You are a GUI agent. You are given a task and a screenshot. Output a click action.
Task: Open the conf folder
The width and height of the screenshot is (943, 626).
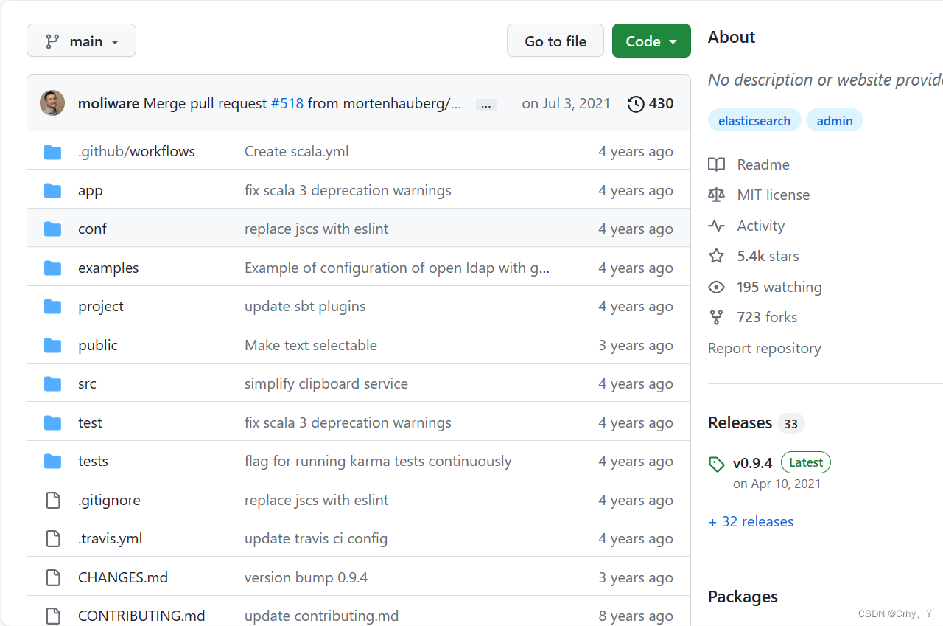pos(92,229)
